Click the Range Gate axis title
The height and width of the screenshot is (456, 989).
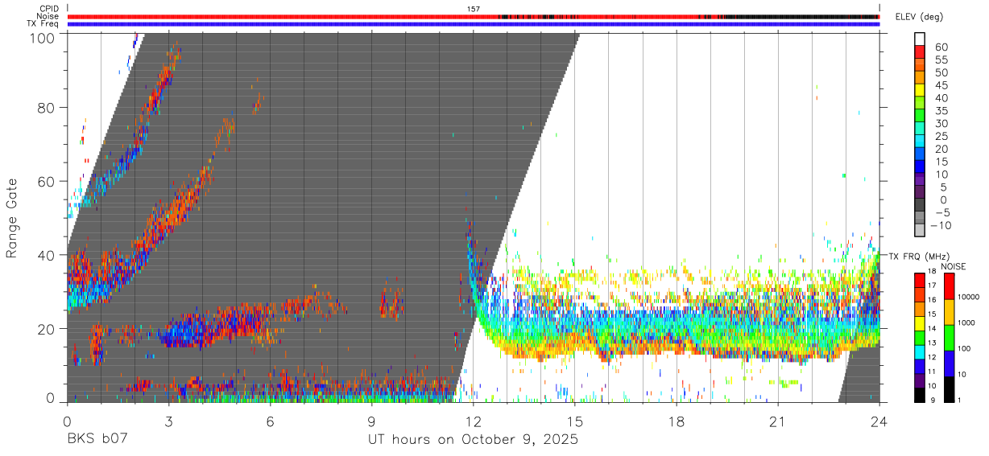click(12, 219)
